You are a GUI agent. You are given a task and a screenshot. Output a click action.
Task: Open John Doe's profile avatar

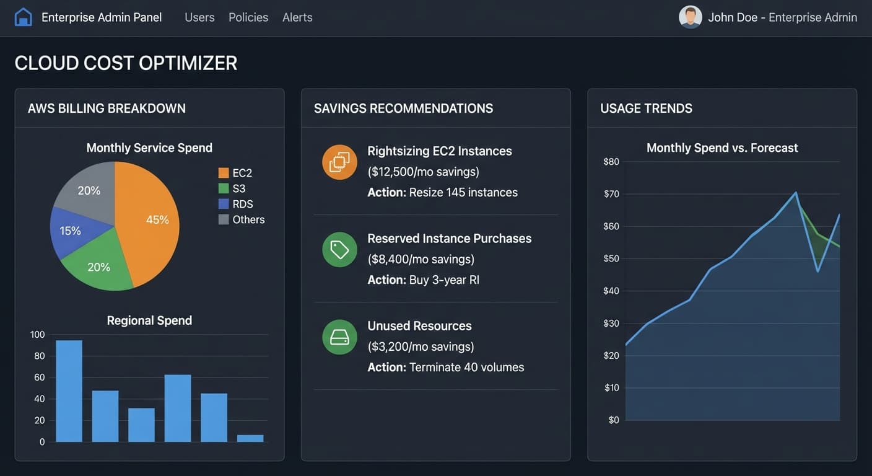690,17
